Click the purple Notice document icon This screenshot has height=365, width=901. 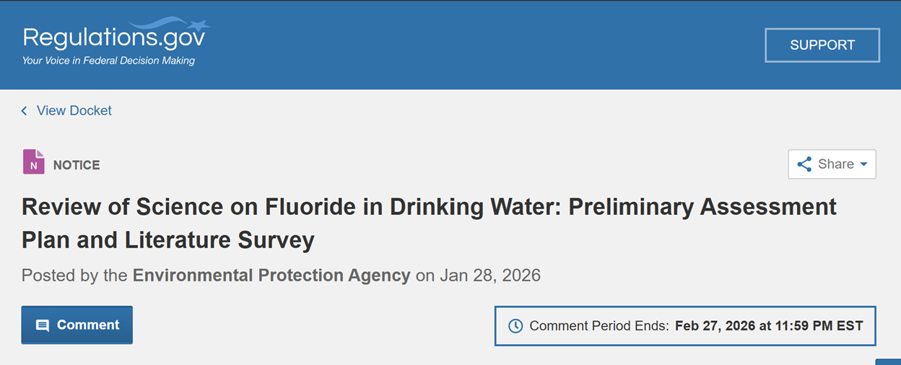click(33, 162)
